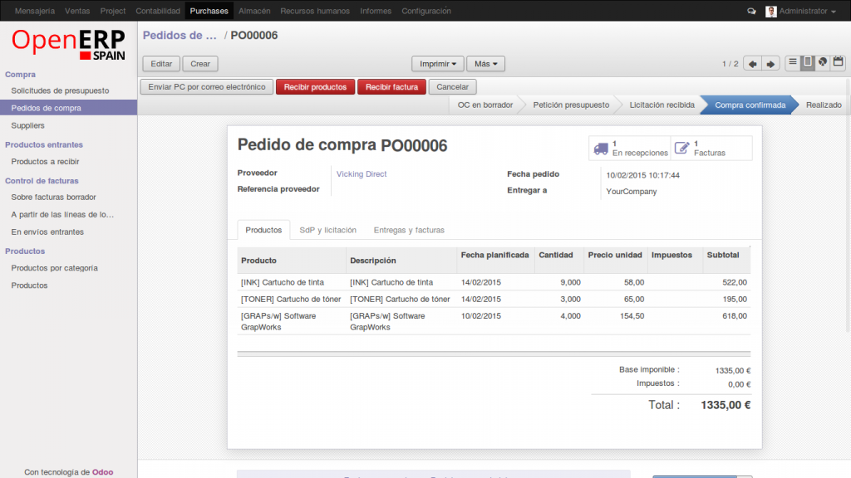Screen dimensions: 851x478
Task: Follow the Odoo link in footer
Action: click(102, 472)
